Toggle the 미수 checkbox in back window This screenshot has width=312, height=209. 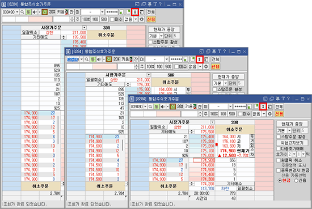(112, 19)
